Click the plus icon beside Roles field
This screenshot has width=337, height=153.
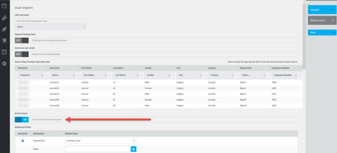click(133, 149)
